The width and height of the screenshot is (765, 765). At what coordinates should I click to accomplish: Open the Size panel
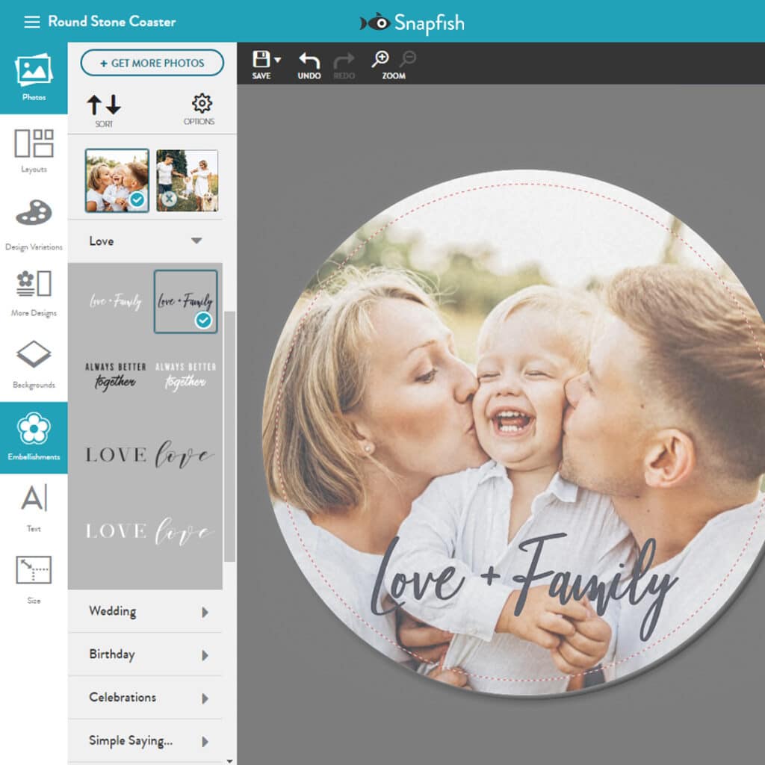coord(34,577)
